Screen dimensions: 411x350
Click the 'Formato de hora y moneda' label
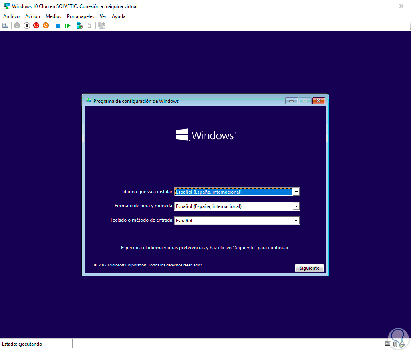(144, 206)
